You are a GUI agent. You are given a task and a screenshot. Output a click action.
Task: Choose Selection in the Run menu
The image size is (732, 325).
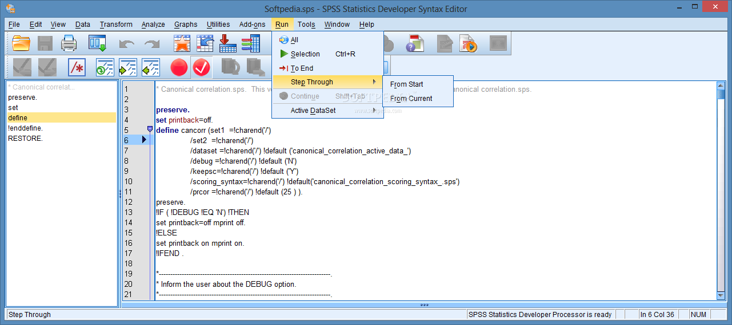point(327,54)
